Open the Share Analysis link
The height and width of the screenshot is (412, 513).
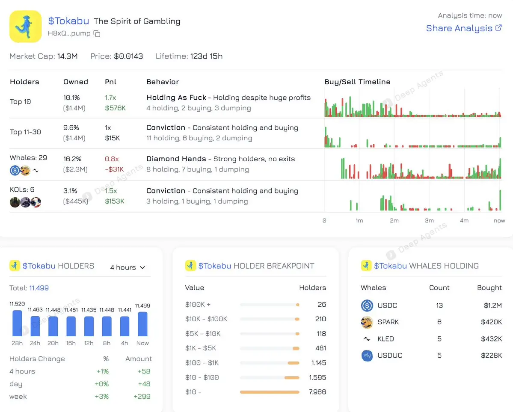tap(464, 28)
